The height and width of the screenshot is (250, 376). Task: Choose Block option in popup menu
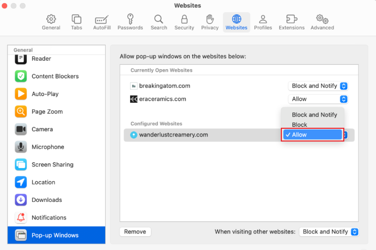click(299, 125)
